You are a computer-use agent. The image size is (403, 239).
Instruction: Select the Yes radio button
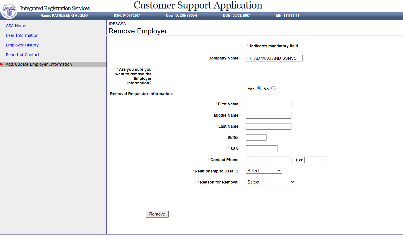[x=259, y=88]
